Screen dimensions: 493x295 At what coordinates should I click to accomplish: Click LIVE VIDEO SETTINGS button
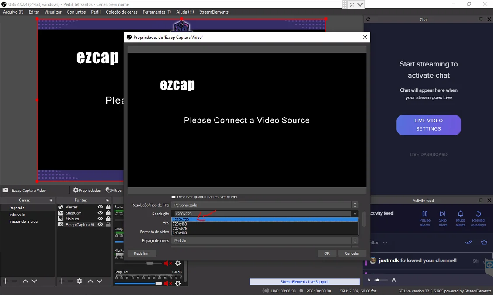429,125
